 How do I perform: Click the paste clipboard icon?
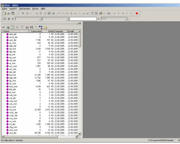(x=27, y=13)
